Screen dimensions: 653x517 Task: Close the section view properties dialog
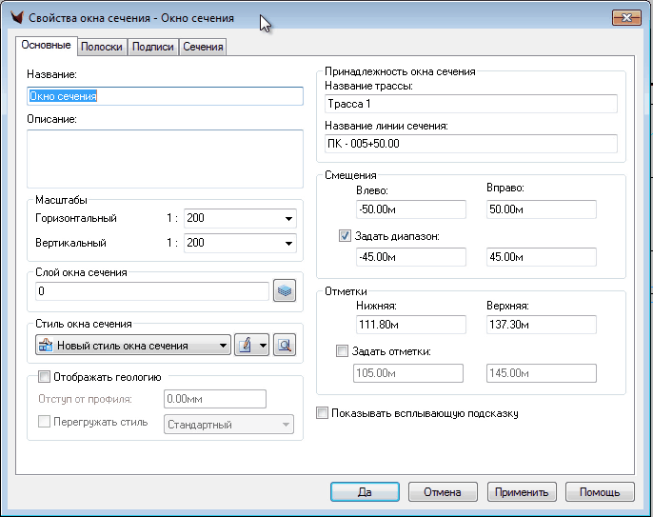[x=624, y=17]
